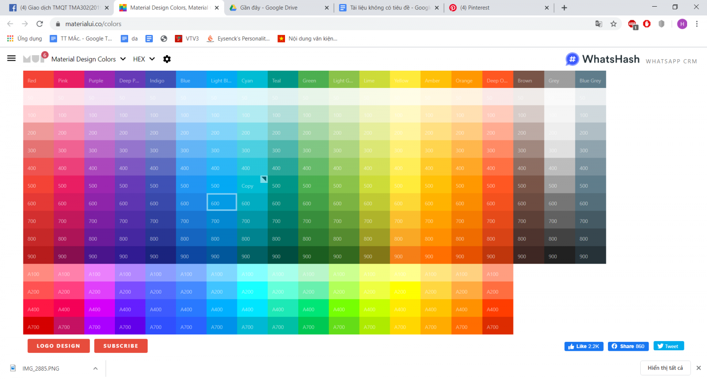Image resolution: width=707 pixels, height=379 pixels.
Task: Click the MUI logo with notification badge
Action: pos(34,58)
